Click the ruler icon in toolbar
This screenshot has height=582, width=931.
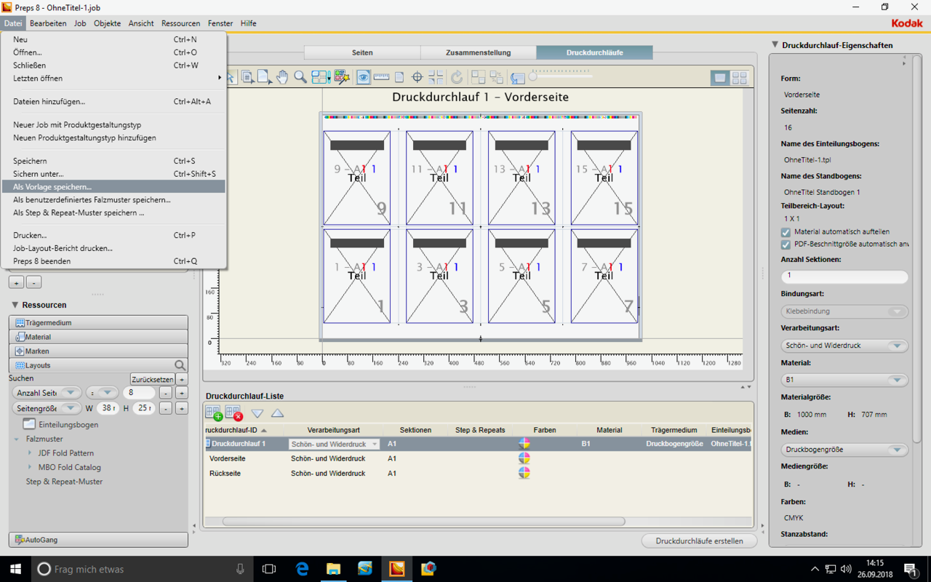tap(381, 77)
